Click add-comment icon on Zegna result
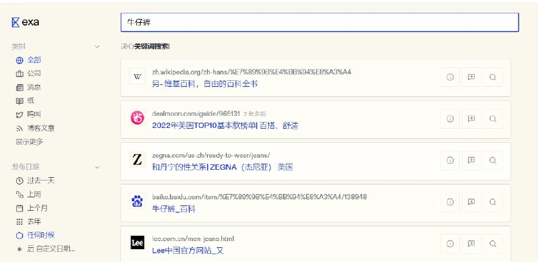 coord(471,160)
